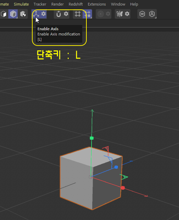Toggle the Enable Axis button
This screenshot has width=179, height=220.
point(36,14)
